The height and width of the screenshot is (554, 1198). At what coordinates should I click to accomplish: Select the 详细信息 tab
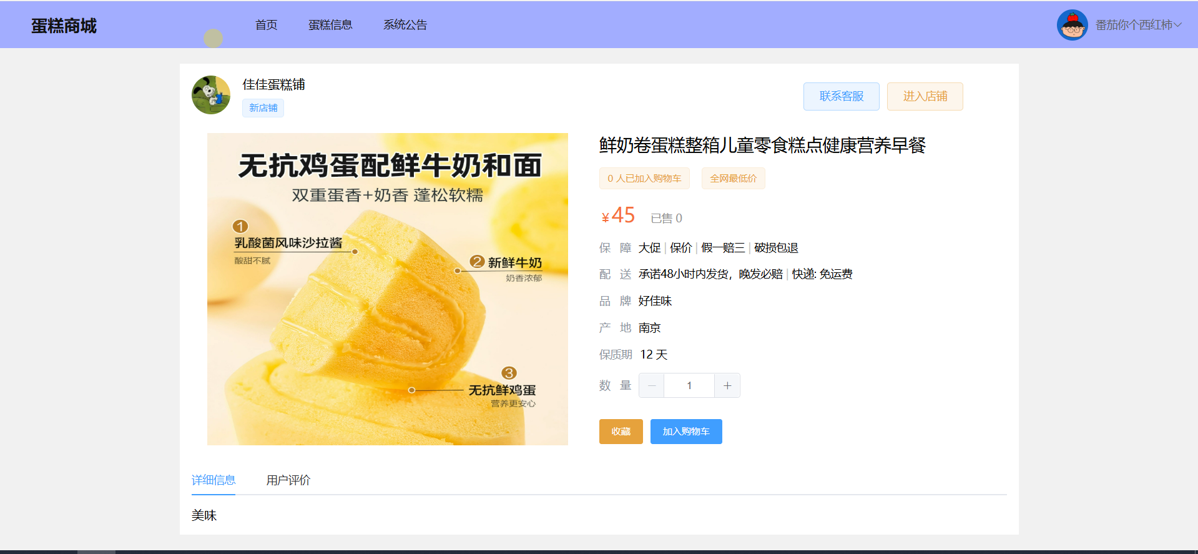[x=214, y=480]
